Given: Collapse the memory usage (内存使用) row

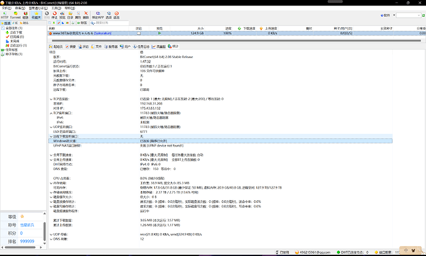Looking at the screenshot, I should [51, 183].
